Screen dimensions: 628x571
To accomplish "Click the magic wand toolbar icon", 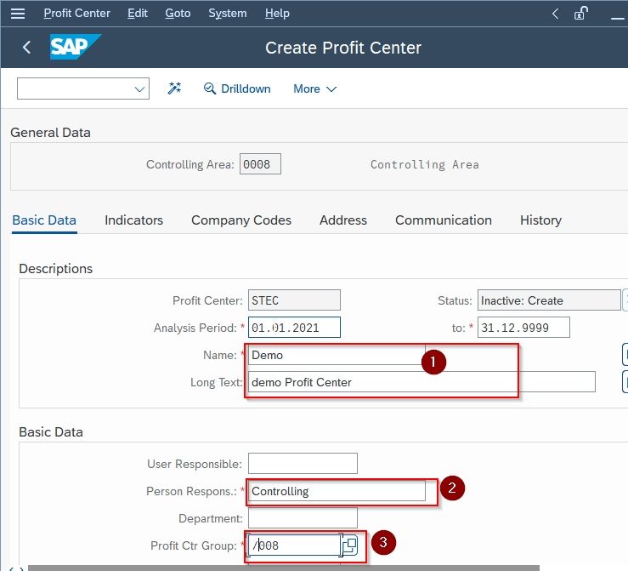I will coord(174,89).
